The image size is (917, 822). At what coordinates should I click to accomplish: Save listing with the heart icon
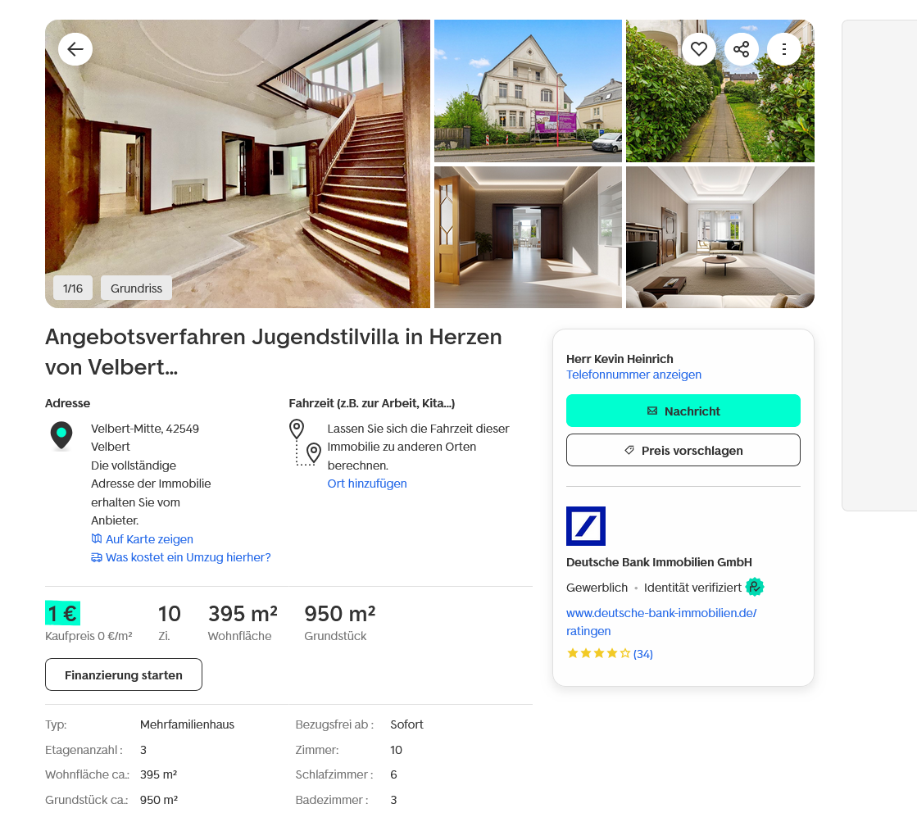tap(699, 49)
